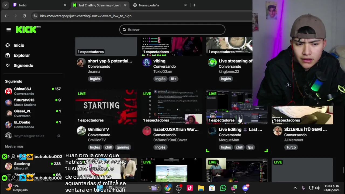Open Discord in taskbar

pos(245,188)
